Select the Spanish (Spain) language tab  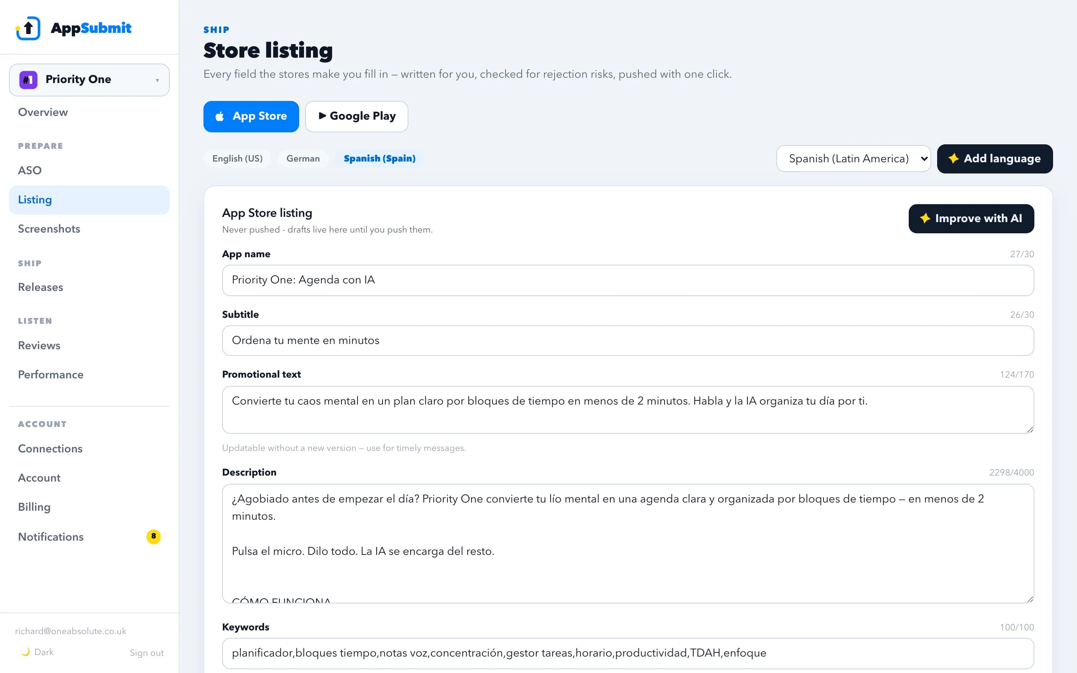[380, 159]
